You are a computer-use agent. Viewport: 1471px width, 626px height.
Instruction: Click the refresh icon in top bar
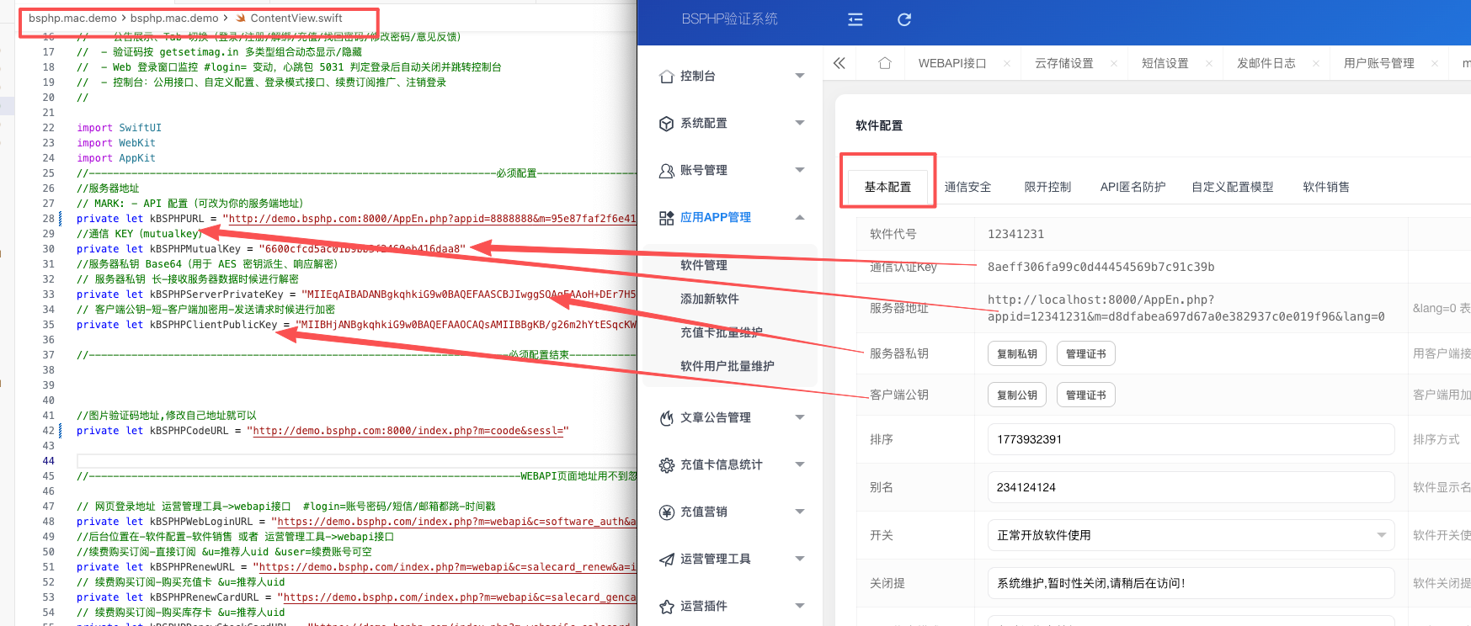click(x=904, y=19)
